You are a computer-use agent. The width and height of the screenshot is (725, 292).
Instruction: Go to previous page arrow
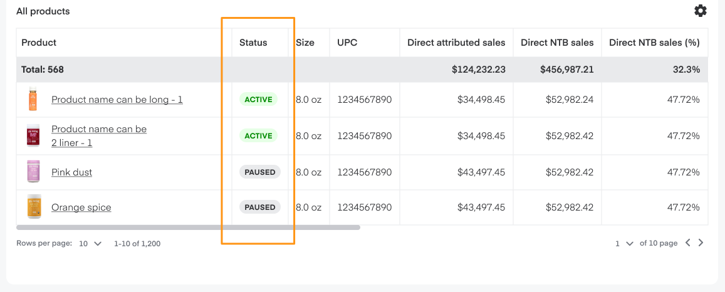tap(687, 243)
